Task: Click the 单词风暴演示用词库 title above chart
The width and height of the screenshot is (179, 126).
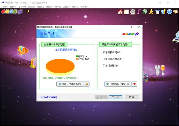Action: 66,50
